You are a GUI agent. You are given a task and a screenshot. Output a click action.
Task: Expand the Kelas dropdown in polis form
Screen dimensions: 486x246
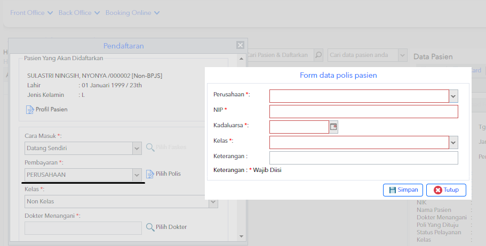click(453, 142)
